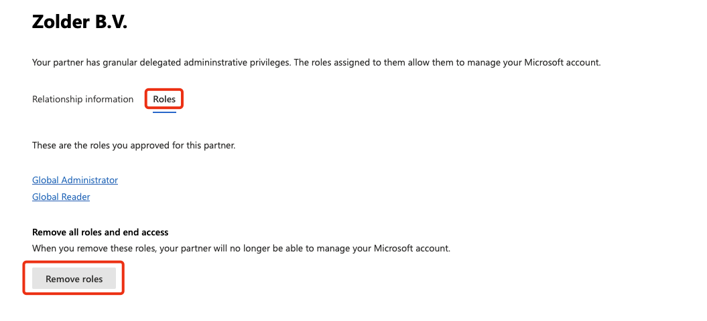Click the granular delegated privileges description text
This screenshot has height=321, width=707.
[316, 62]
